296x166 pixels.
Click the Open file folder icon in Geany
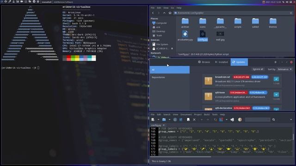point(164,119)
